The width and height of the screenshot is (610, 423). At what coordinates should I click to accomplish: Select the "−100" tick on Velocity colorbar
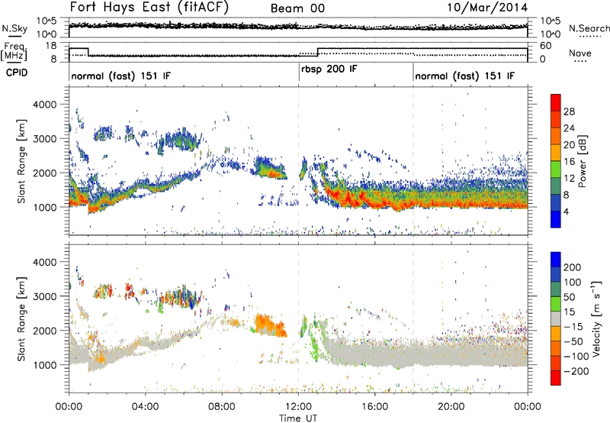[x=576, y=357]
